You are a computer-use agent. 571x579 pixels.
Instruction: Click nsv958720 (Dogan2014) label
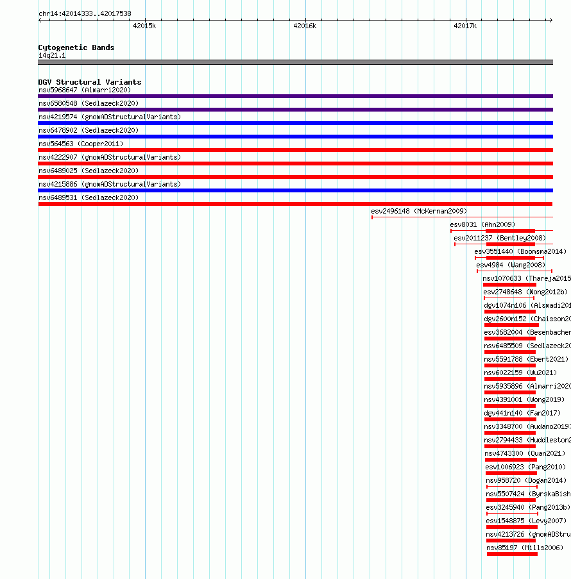point(526,481)
